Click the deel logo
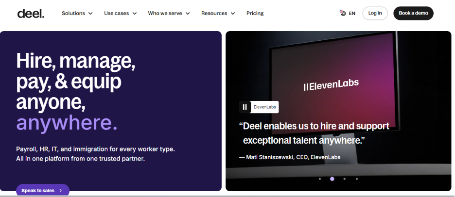Image resolution: width=455 pixels, height=197 pixels. pyautogui.click(x=31, y=13)
